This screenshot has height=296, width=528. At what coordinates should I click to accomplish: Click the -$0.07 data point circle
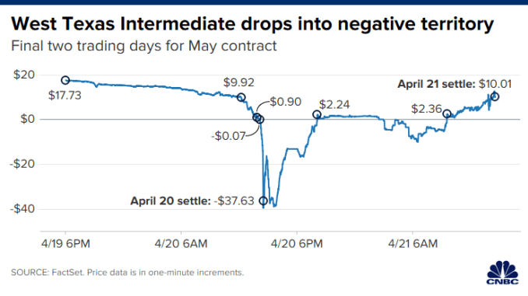point(260,120)
